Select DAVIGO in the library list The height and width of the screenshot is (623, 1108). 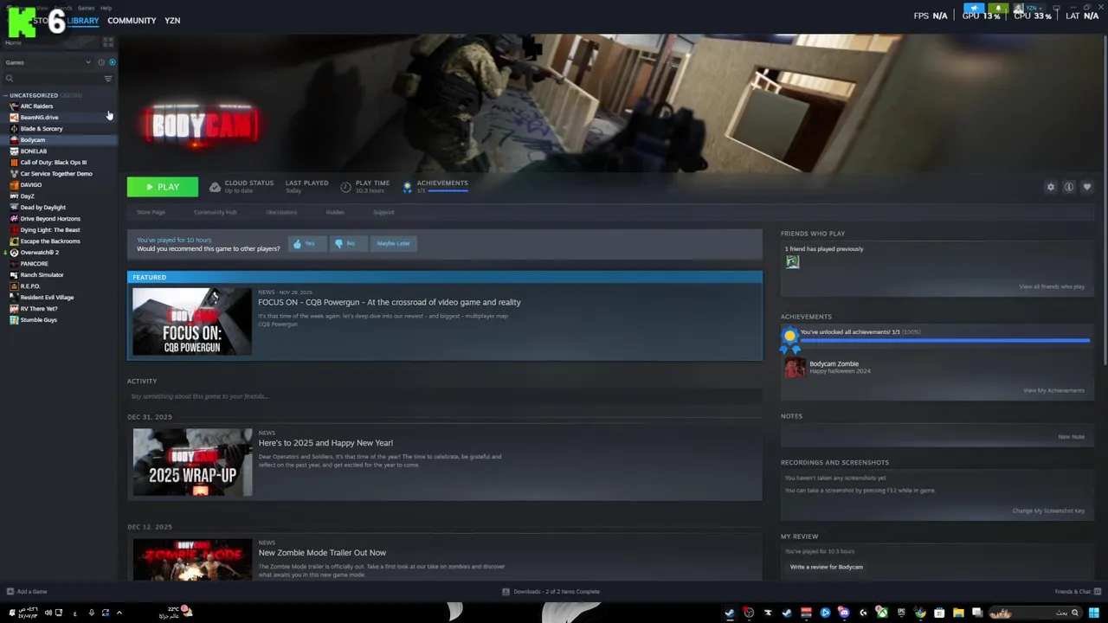pyautogui.click(x=30, y=185)
